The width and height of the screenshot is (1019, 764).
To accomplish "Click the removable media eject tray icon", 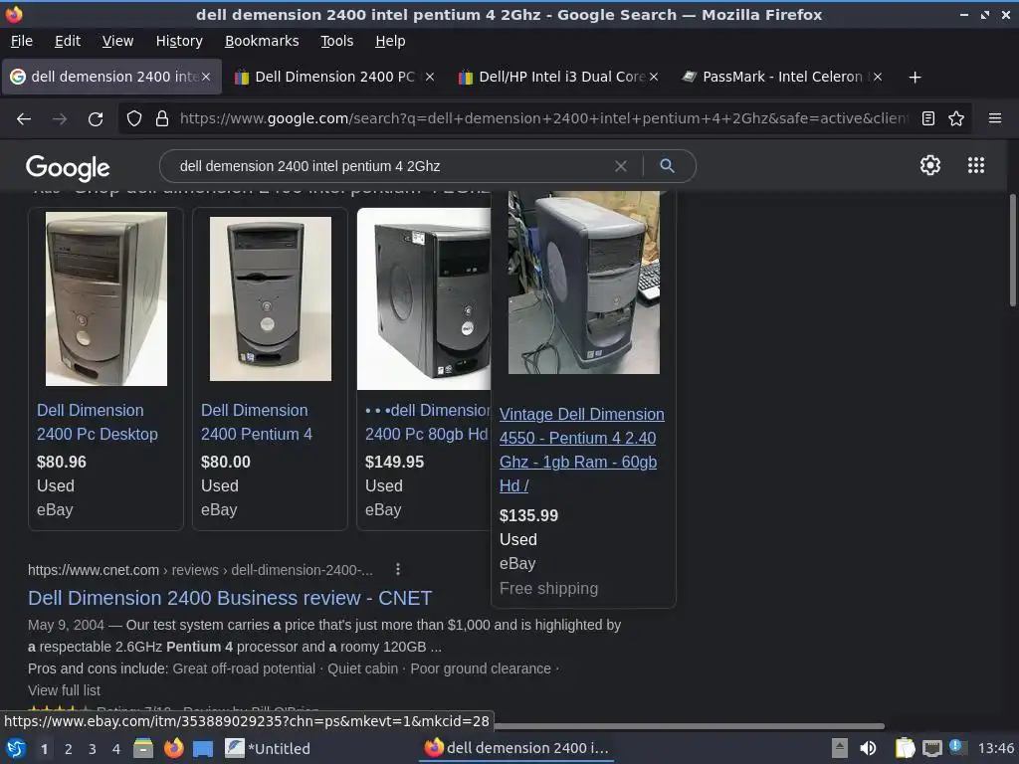I will (x=840, y=748).
